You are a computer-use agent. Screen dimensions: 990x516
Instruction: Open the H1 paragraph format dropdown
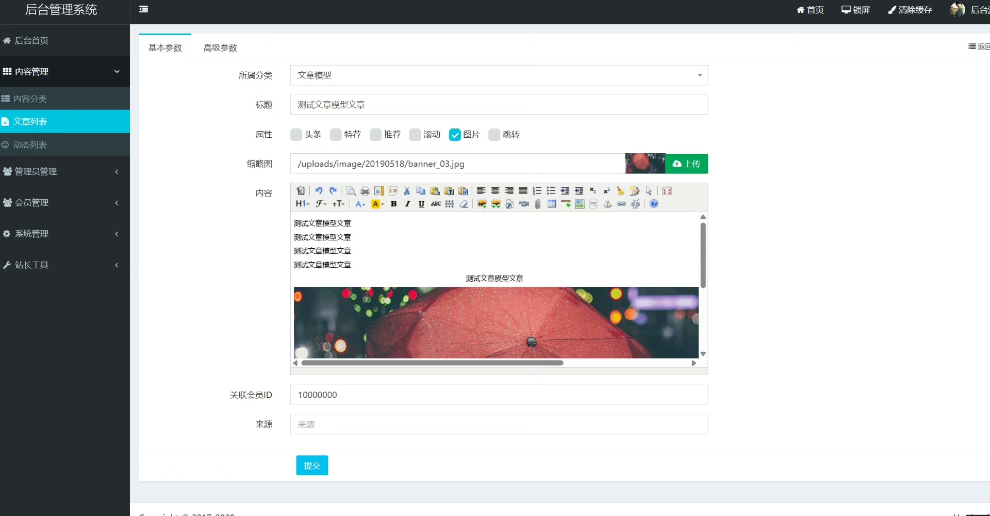point(303,204)
